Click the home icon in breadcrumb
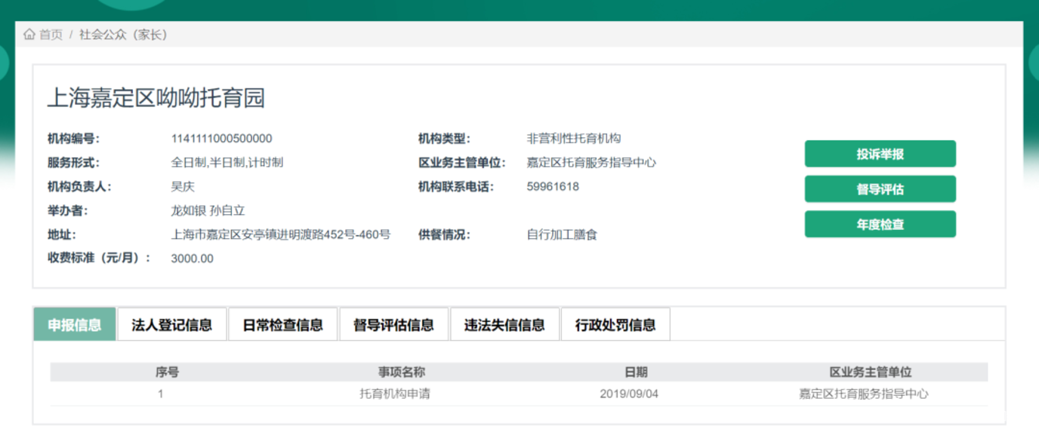This screenshot has width=1039, height=438. pyautogui.click(x=29, y=35)
